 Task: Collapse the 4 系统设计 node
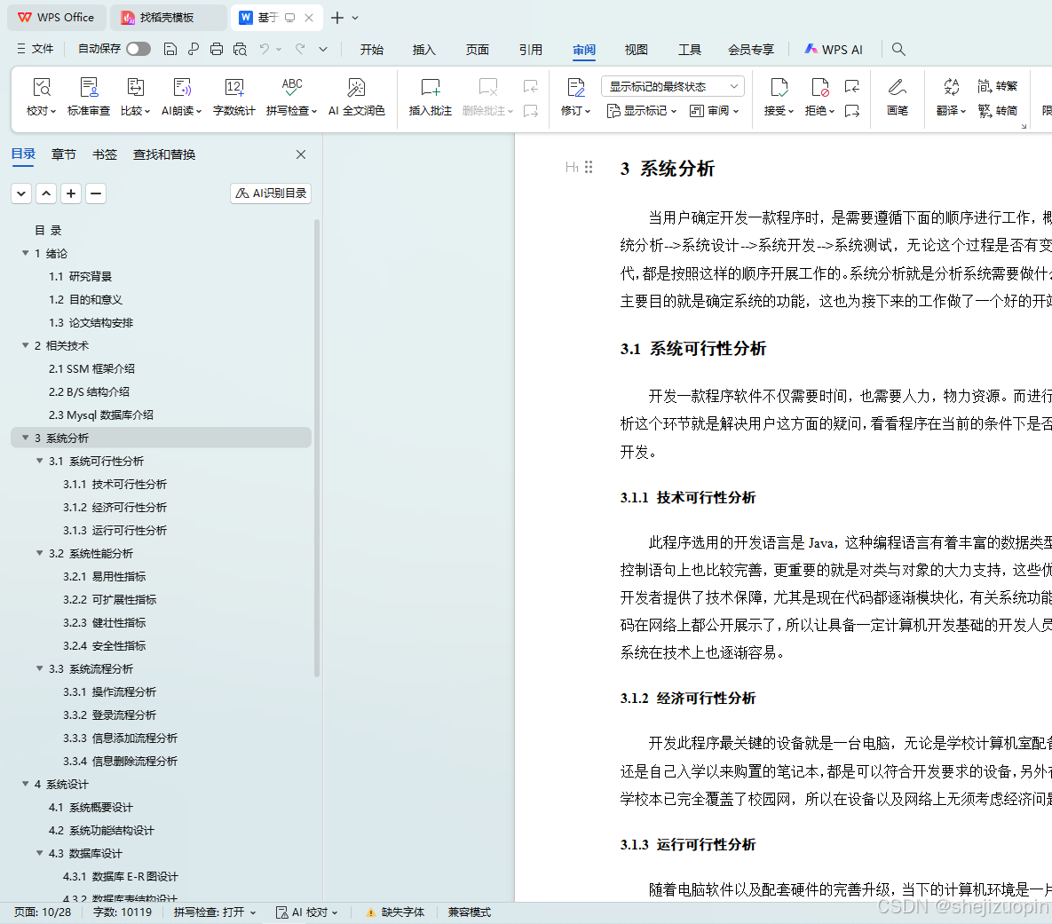pyautogui.click(x=26, y=784)
